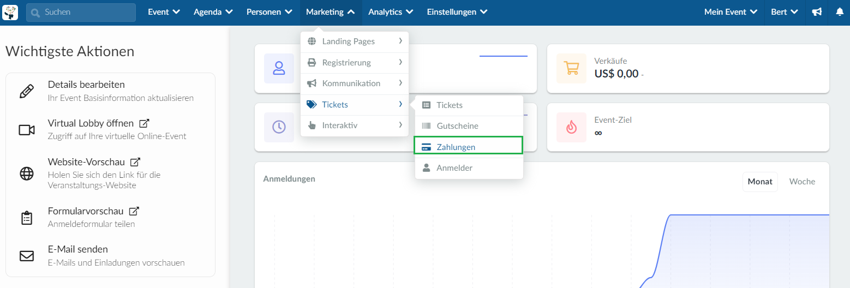Switch chart to Woche view
Viewport: 850px width, 288px height.
point(802,182)
